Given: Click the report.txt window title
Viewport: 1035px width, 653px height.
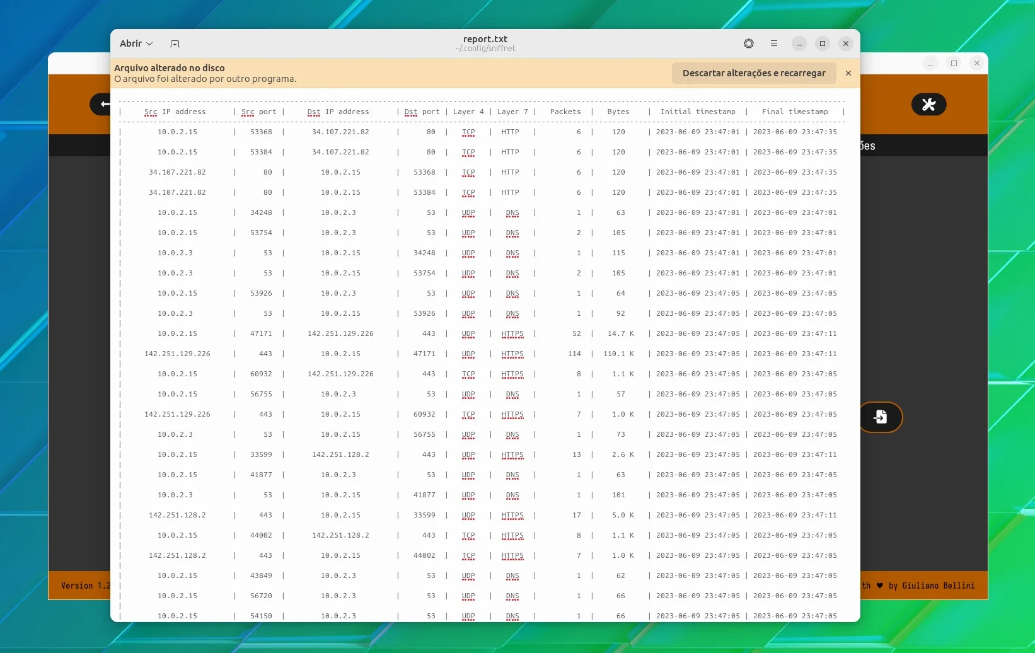Looking at the screenshot, I should (x=485, y=39).
